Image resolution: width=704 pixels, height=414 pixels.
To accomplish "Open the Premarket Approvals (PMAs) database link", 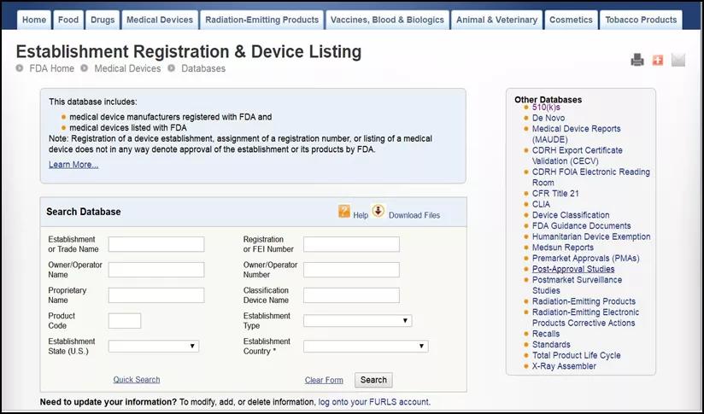I will pos(585,259).
